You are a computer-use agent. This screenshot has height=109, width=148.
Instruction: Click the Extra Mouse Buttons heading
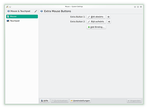tap(58, 11)
